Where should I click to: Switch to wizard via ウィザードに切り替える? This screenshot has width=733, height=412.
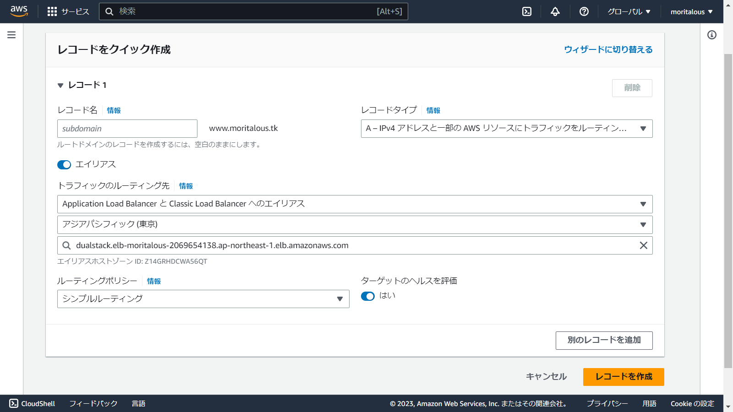608,49
